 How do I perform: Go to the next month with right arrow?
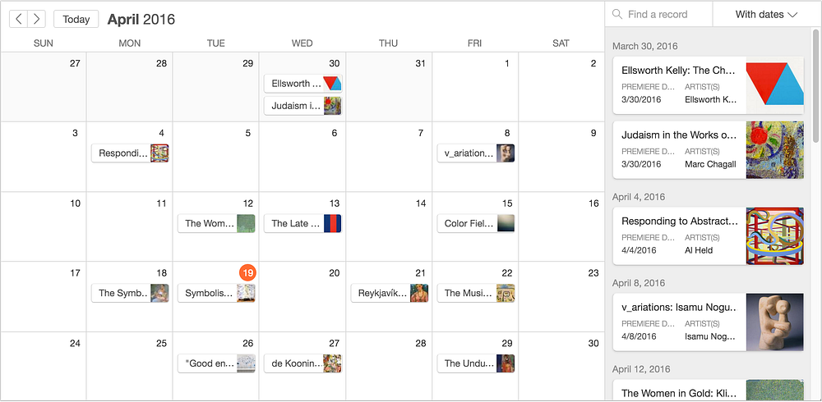(36, 20)
